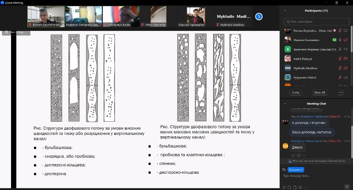The image size is (353, 190).
Task: Click green screen-share badge in second participant row
Action: (x=334, y=40)
